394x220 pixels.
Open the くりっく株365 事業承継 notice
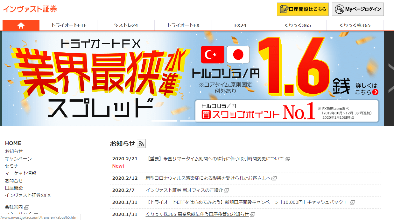197,214
